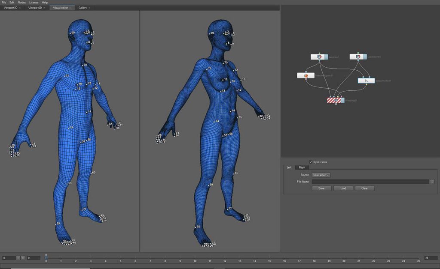
Task: Toggle the Sync views checkbox
Action: click(311, 162)
